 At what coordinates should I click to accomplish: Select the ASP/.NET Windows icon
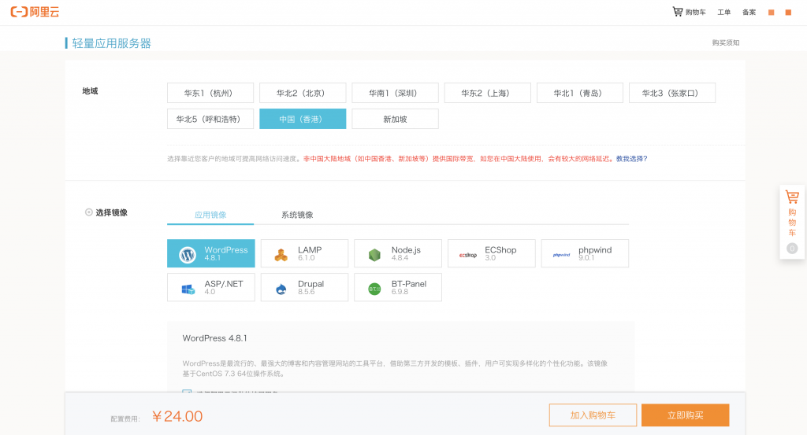point(188,289)
